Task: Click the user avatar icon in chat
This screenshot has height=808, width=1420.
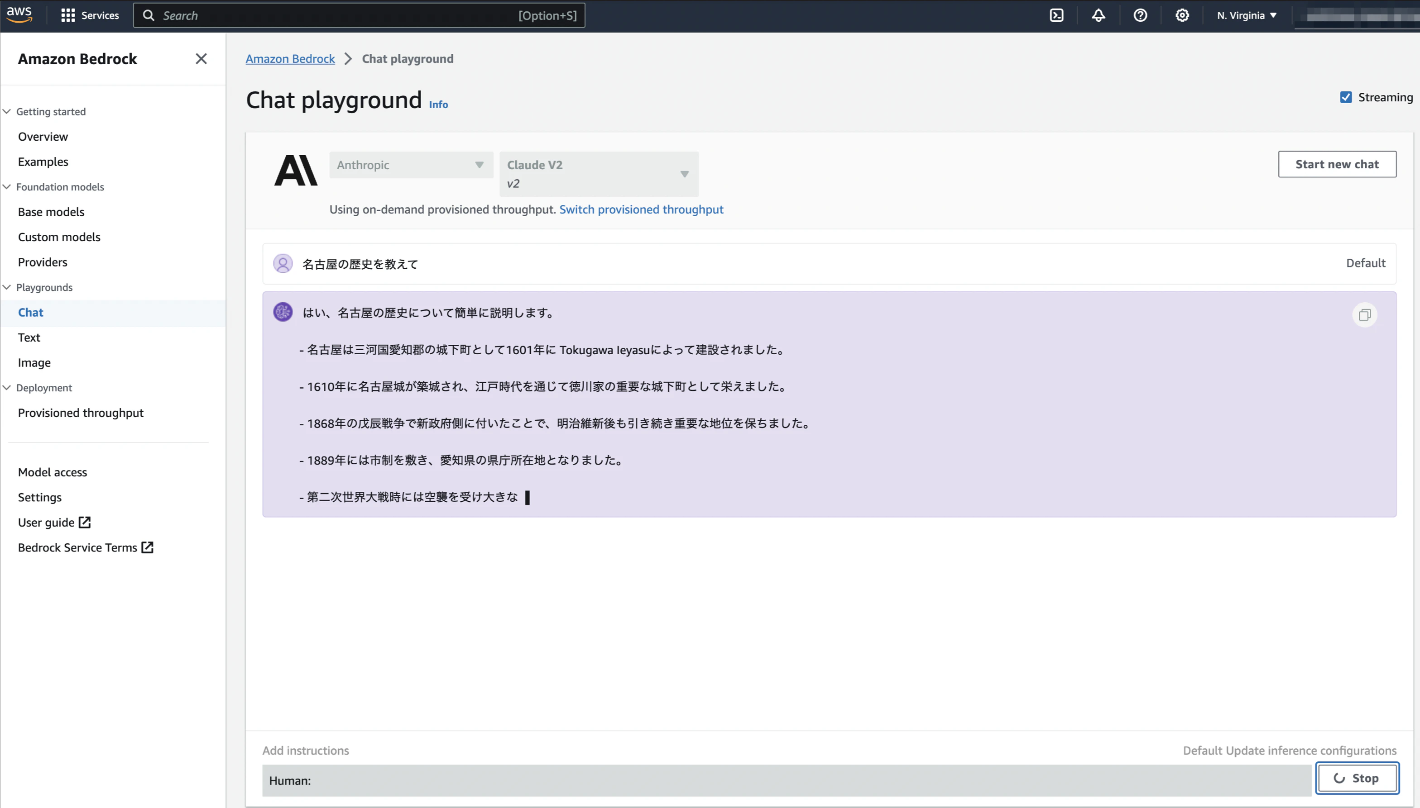Action: (x=283, y=264)
